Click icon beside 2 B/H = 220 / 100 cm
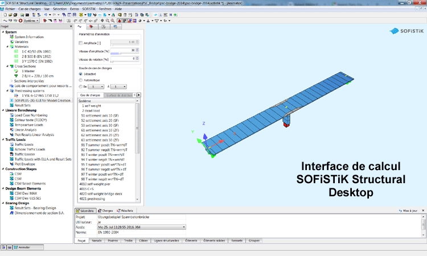The width and height of the screenshot is (427, 256). [16, 76]
